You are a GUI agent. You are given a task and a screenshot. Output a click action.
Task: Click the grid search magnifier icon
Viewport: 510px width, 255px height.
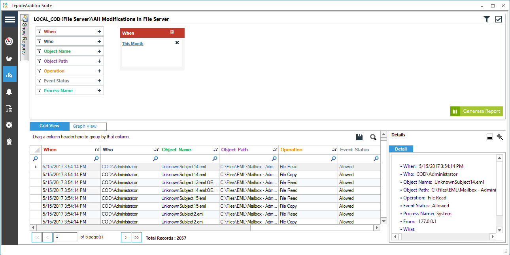[x=373, y=137]
